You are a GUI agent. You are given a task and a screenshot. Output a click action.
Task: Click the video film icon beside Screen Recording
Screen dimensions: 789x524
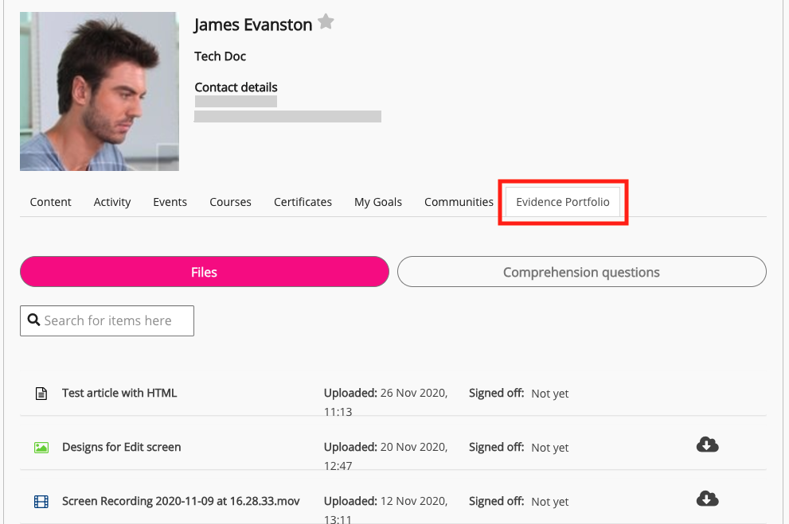(41, 502)
